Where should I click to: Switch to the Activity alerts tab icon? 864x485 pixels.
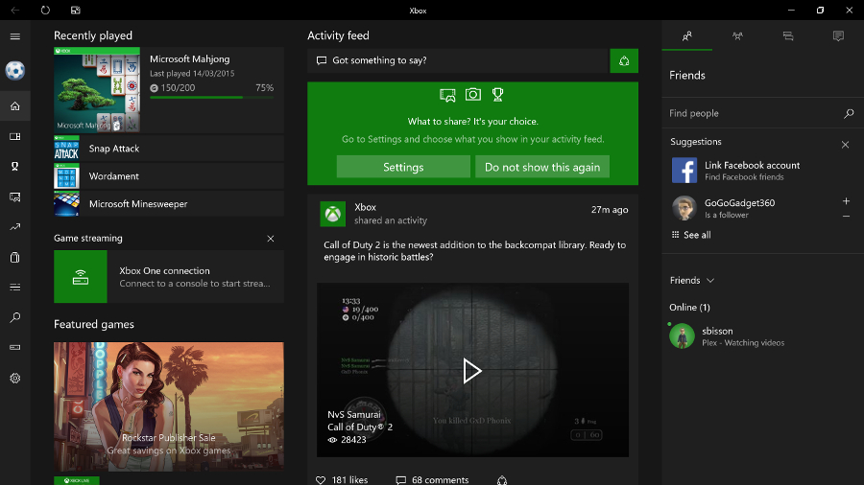tap(838, 36)
